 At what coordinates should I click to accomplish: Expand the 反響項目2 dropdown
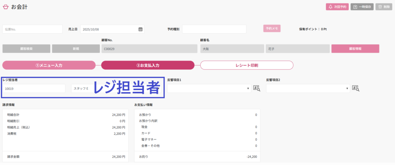click(308, 89)
